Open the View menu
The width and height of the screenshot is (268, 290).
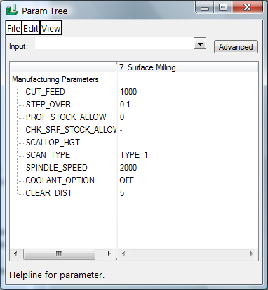point(51,28)
